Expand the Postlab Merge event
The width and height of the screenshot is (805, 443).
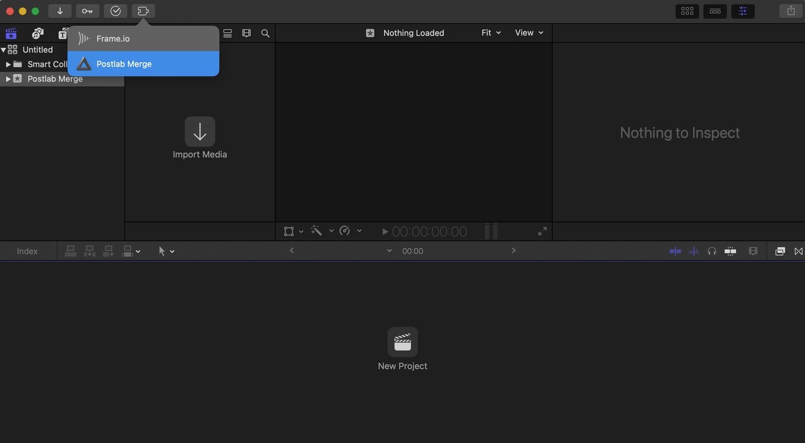[x=8, y=79]
